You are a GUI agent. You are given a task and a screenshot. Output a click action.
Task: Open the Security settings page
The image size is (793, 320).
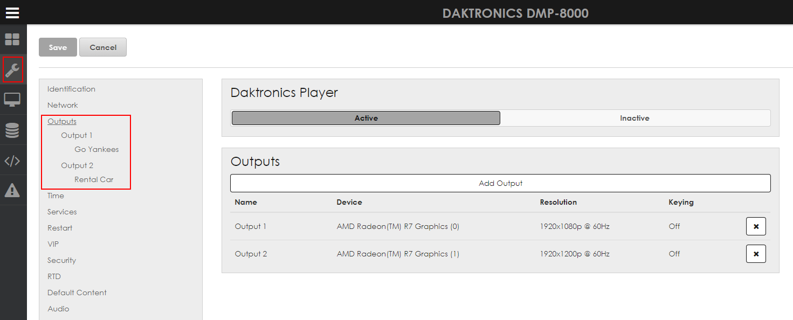pos(61,260)
